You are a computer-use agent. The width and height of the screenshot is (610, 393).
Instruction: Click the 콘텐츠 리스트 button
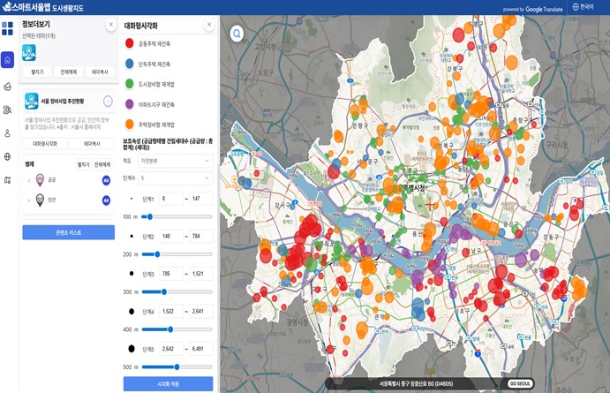click(68, 232)
